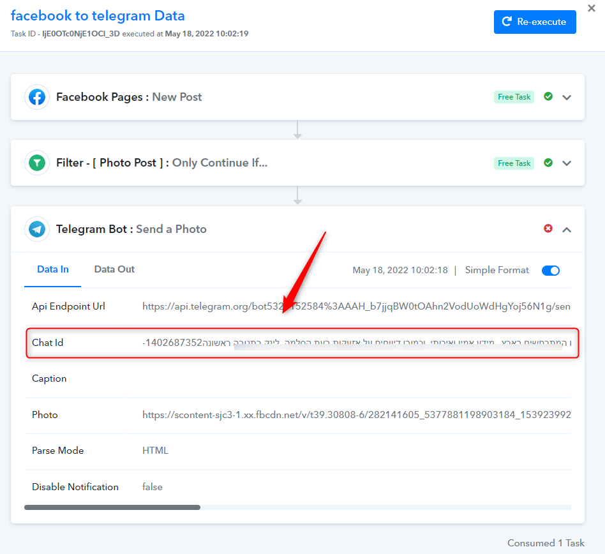Viewport: 605px width, 554px height.
Task: Click the Photo URL value
Action: tap(356, 415)
